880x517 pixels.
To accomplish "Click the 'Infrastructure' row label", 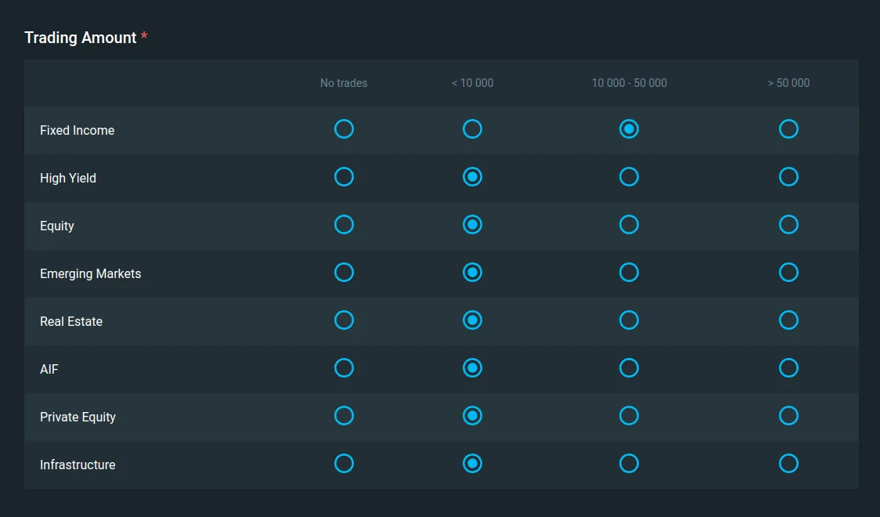I will coord(78,465).
